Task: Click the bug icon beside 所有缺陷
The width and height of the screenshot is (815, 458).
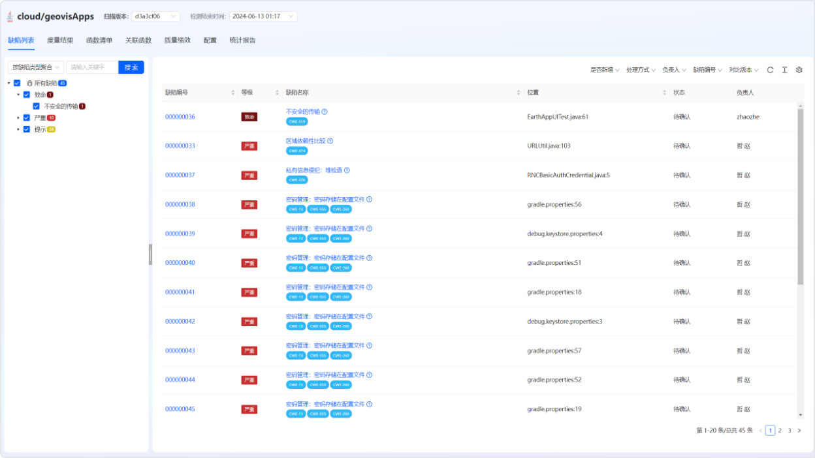Action: pyautogui.click(x=29, y=84)
